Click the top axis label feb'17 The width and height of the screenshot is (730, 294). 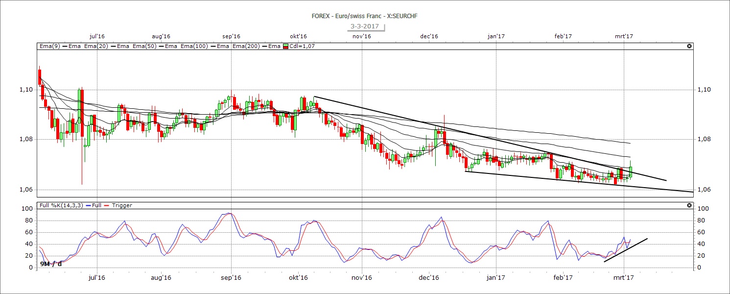point(563,36)
